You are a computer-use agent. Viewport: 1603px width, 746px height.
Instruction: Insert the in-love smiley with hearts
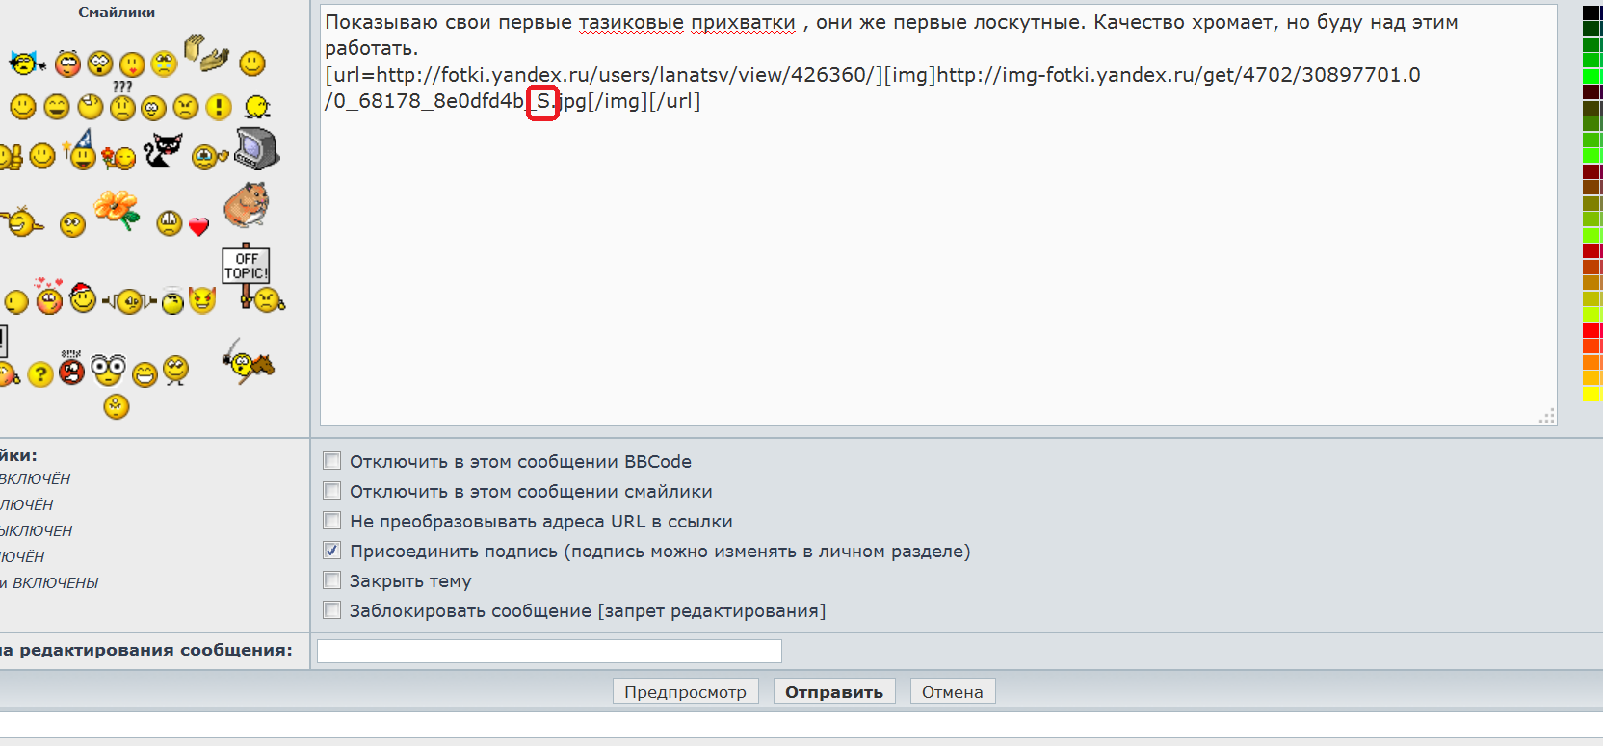[x=48, y=296]
